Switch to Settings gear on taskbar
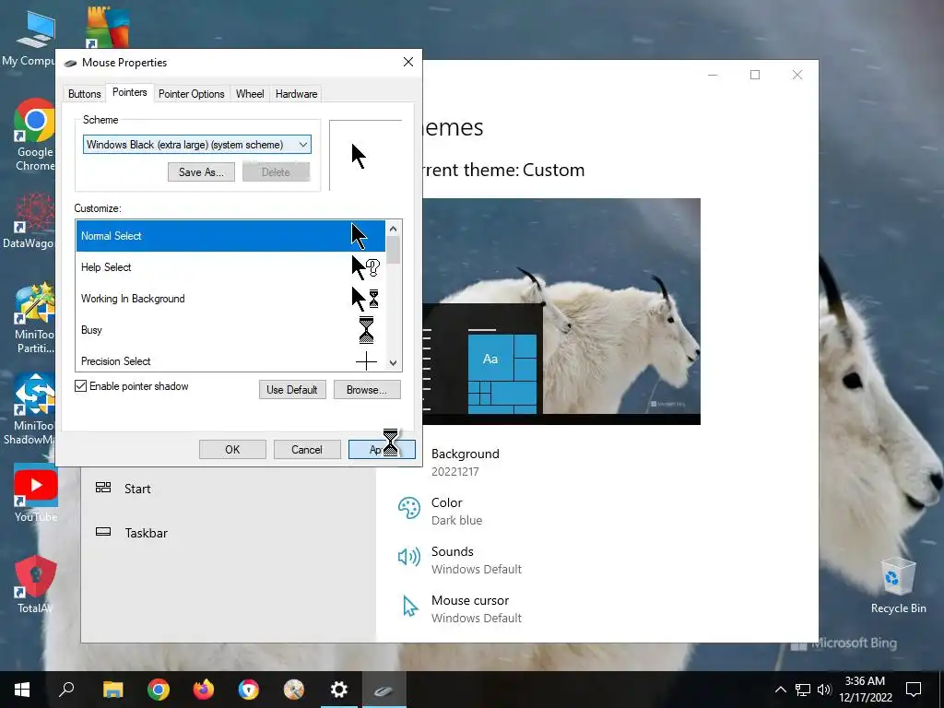 click(339, 690)
